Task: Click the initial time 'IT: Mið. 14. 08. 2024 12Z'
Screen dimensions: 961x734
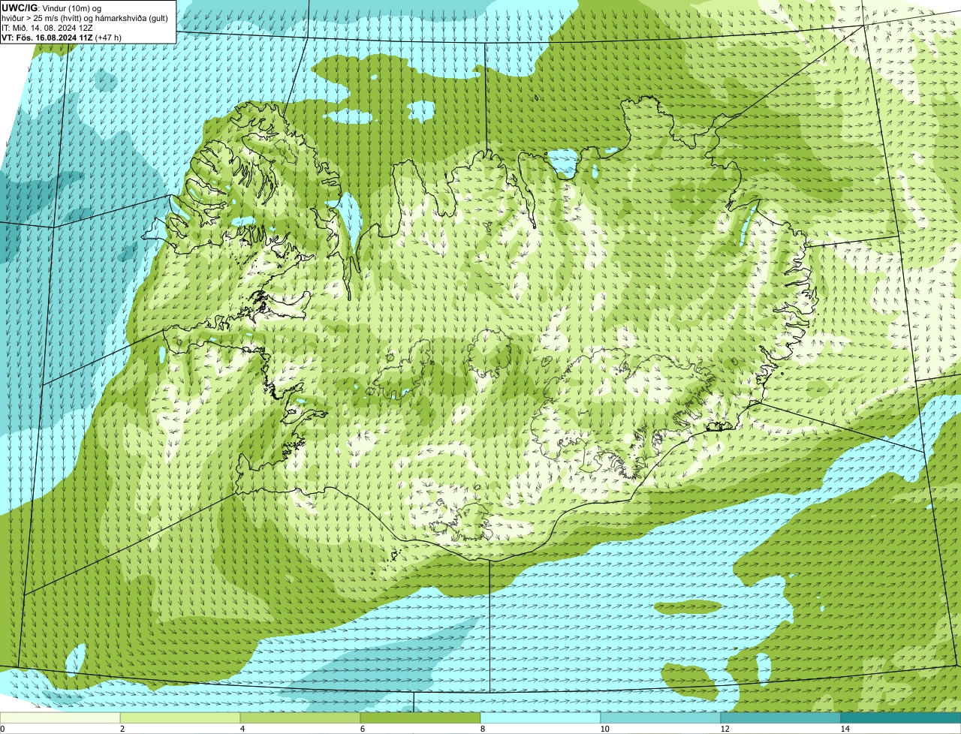Action: click(47, 27)
